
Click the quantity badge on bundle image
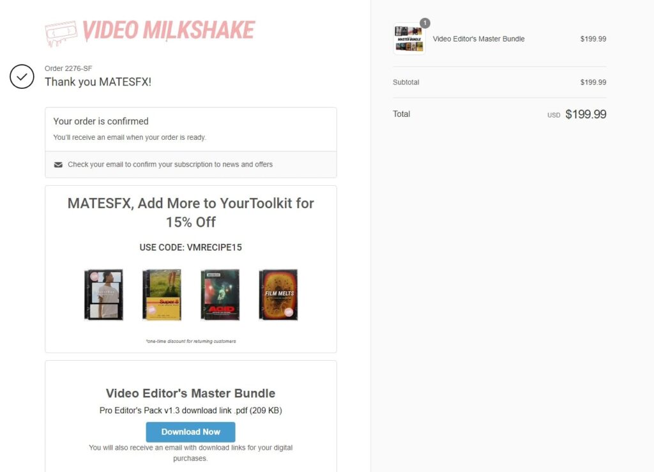pyautogui.click(x=425, y=24)
